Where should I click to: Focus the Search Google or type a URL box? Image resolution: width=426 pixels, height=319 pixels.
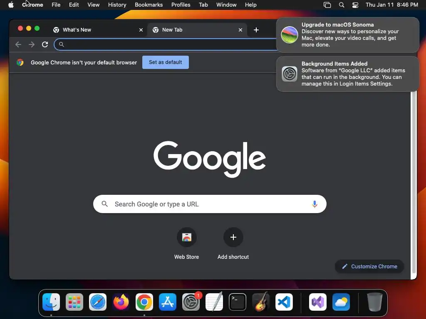point(210,204)
